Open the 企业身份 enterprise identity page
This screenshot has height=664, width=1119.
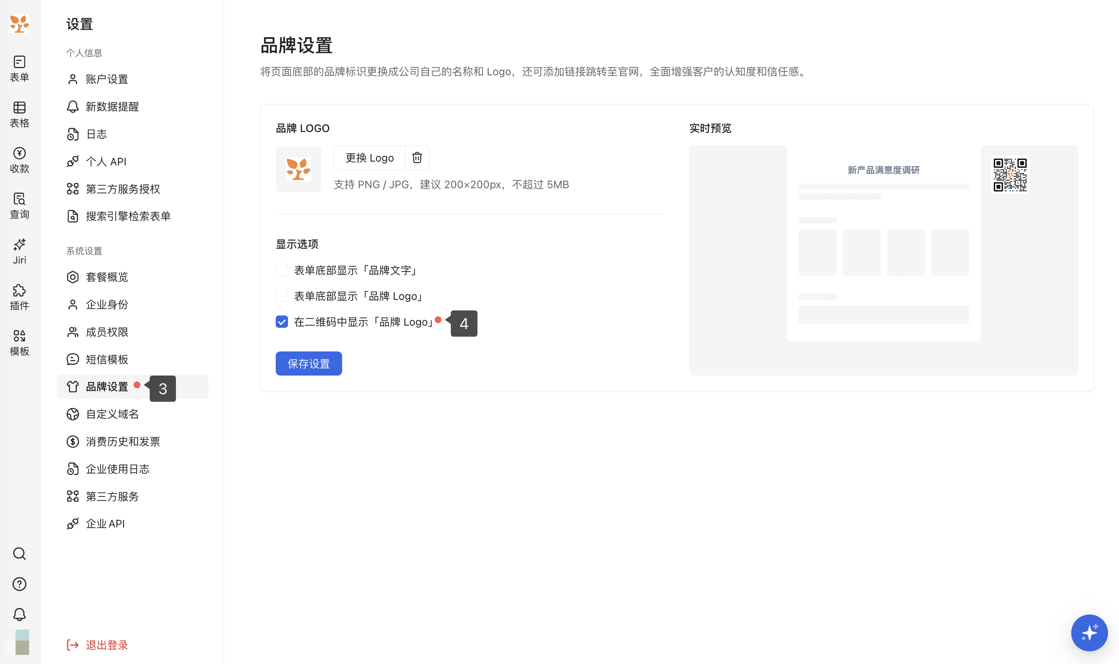132,305
